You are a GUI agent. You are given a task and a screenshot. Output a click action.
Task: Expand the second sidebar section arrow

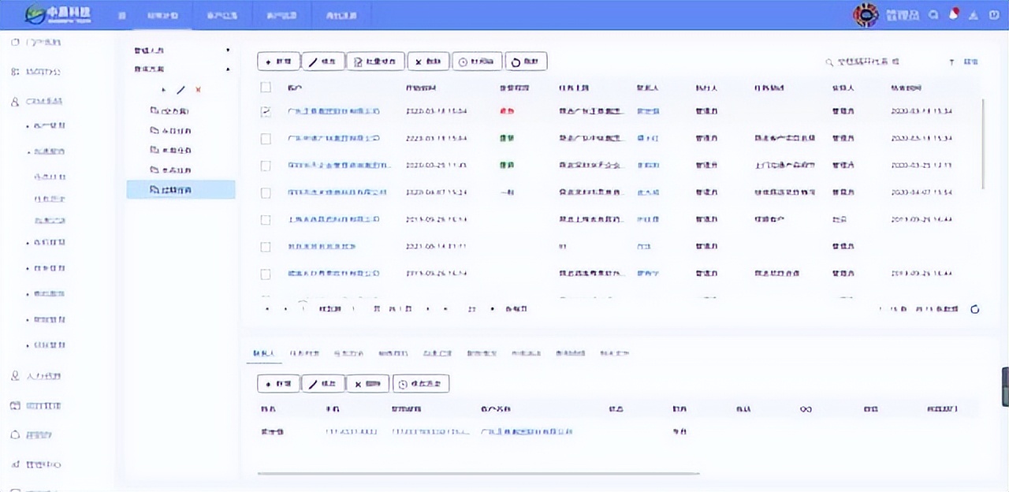(228, 69)
